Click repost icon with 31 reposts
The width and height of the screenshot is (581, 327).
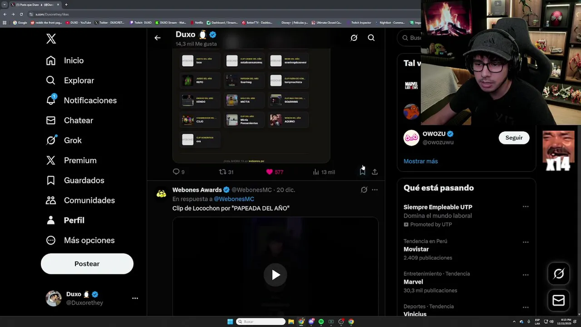click(x=222, y=172)
